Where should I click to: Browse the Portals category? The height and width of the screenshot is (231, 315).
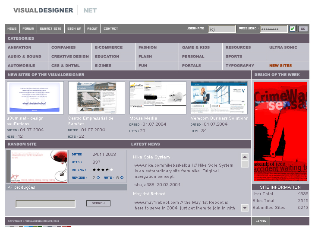pyautogui.click(x=192, y=66)
